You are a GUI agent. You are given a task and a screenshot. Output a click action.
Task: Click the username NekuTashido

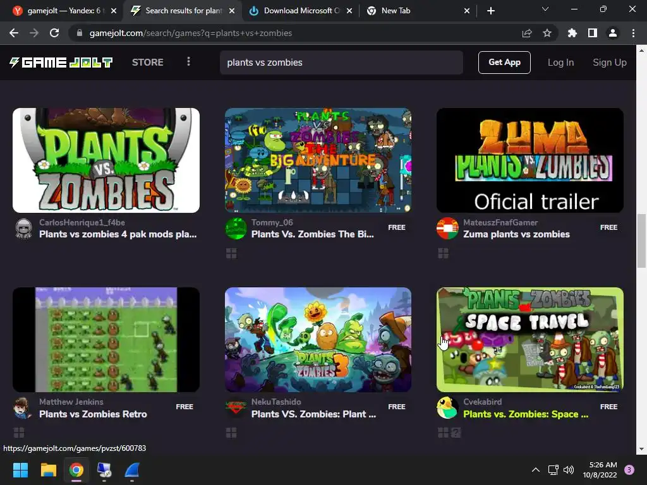click(276, 402)
